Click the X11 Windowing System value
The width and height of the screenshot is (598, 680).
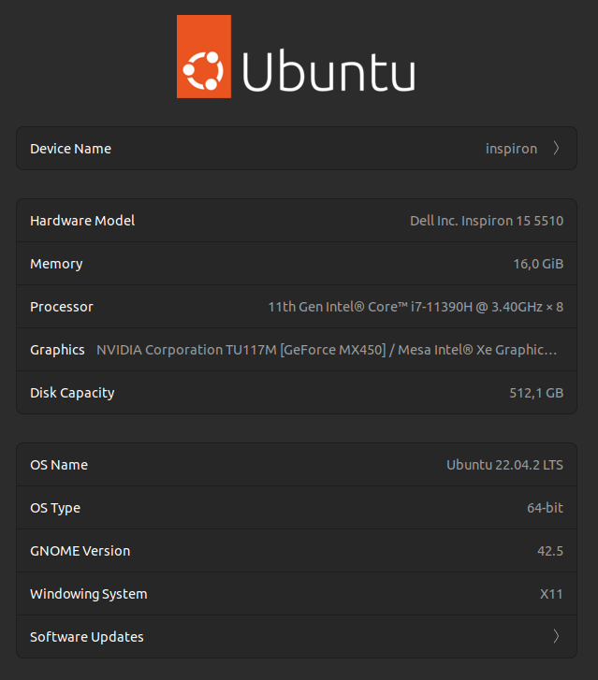[x=553, y=594]
